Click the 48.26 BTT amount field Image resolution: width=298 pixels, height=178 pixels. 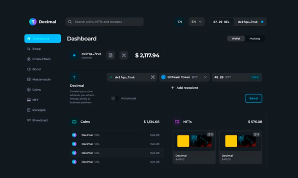click(237, 77)
